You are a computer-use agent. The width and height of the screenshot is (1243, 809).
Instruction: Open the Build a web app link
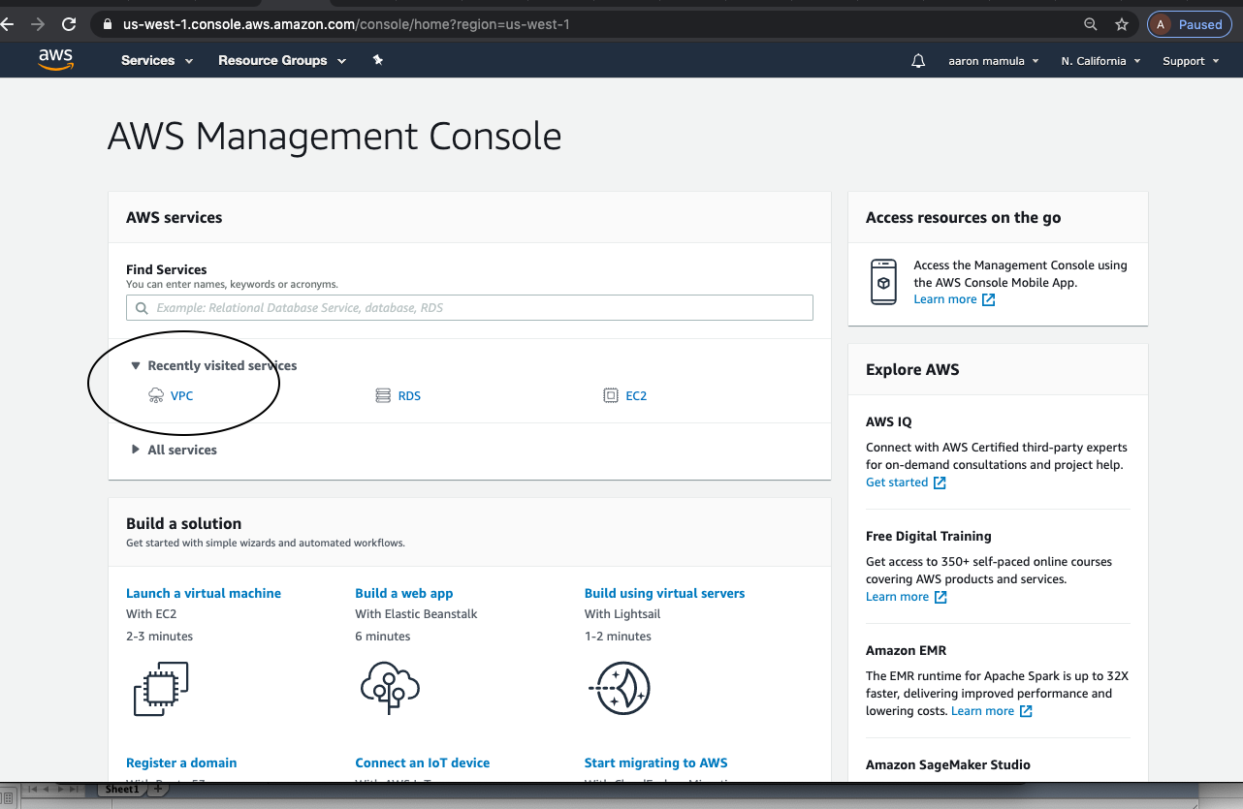[x=404, y=593]
